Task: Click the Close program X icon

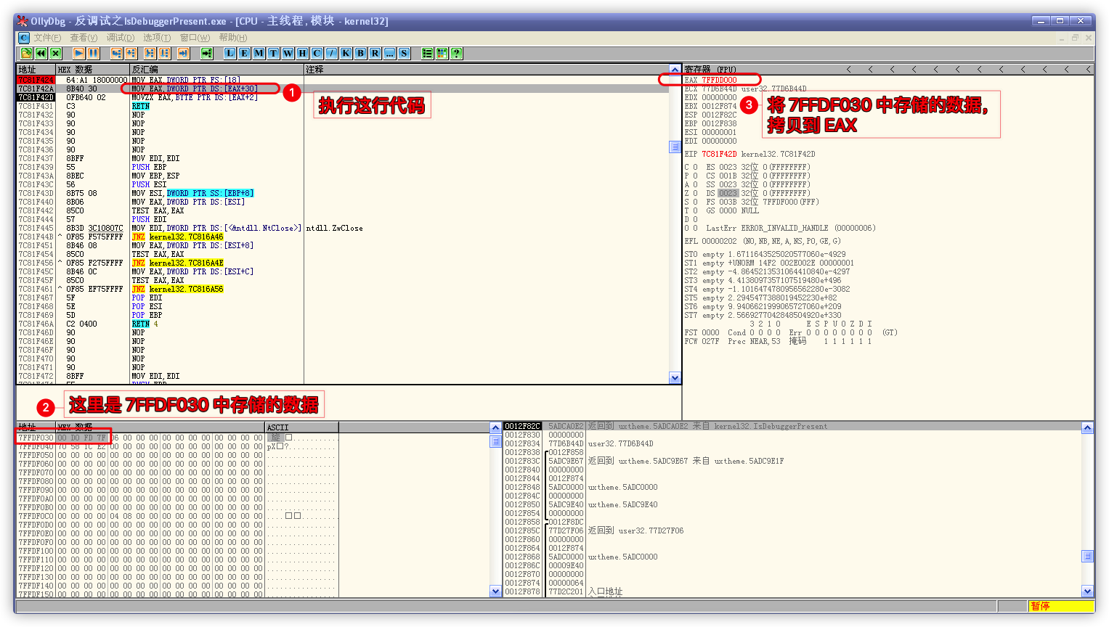Action: [56, 53]
